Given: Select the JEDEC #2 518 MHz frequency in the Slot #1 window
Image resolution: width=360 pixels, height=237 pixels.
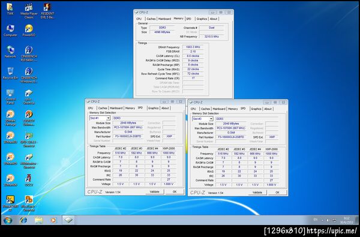Looking at the screenshot, I should pyautogui.click(x=120, y=153).
